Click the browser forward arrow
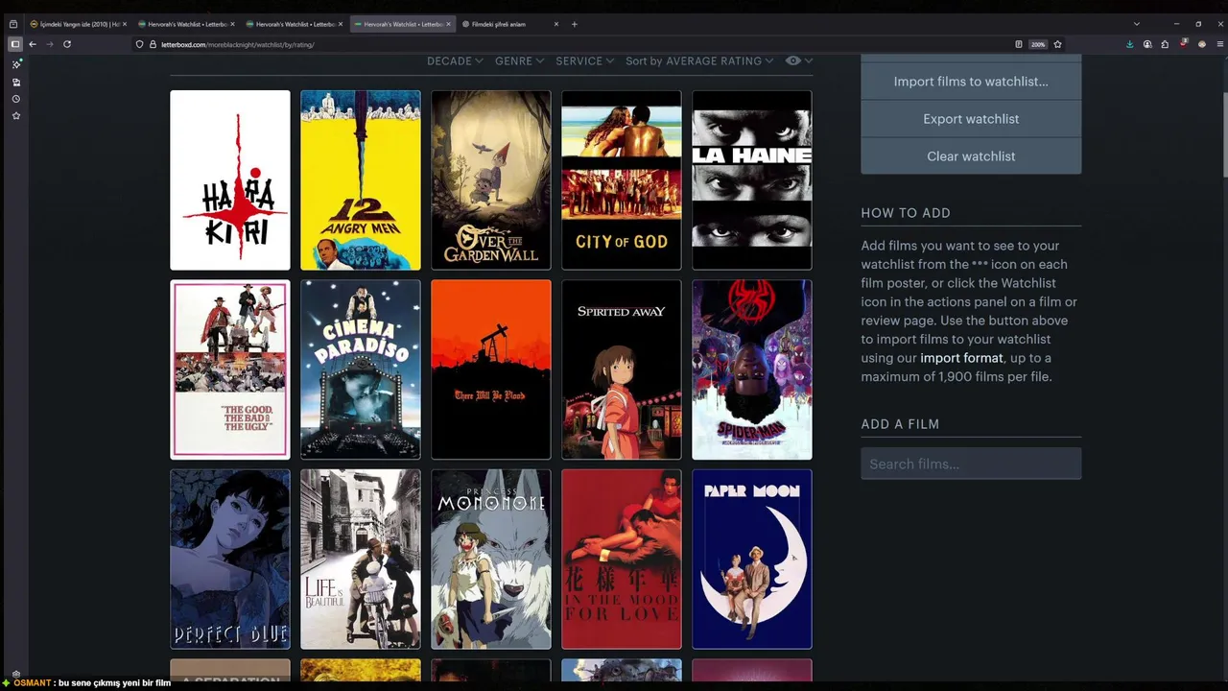The image size is (1228, 691). coord(49,44)
